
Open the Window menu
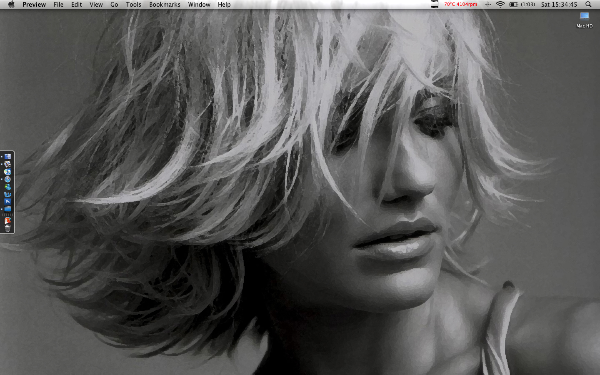click(x=199, y=4)
